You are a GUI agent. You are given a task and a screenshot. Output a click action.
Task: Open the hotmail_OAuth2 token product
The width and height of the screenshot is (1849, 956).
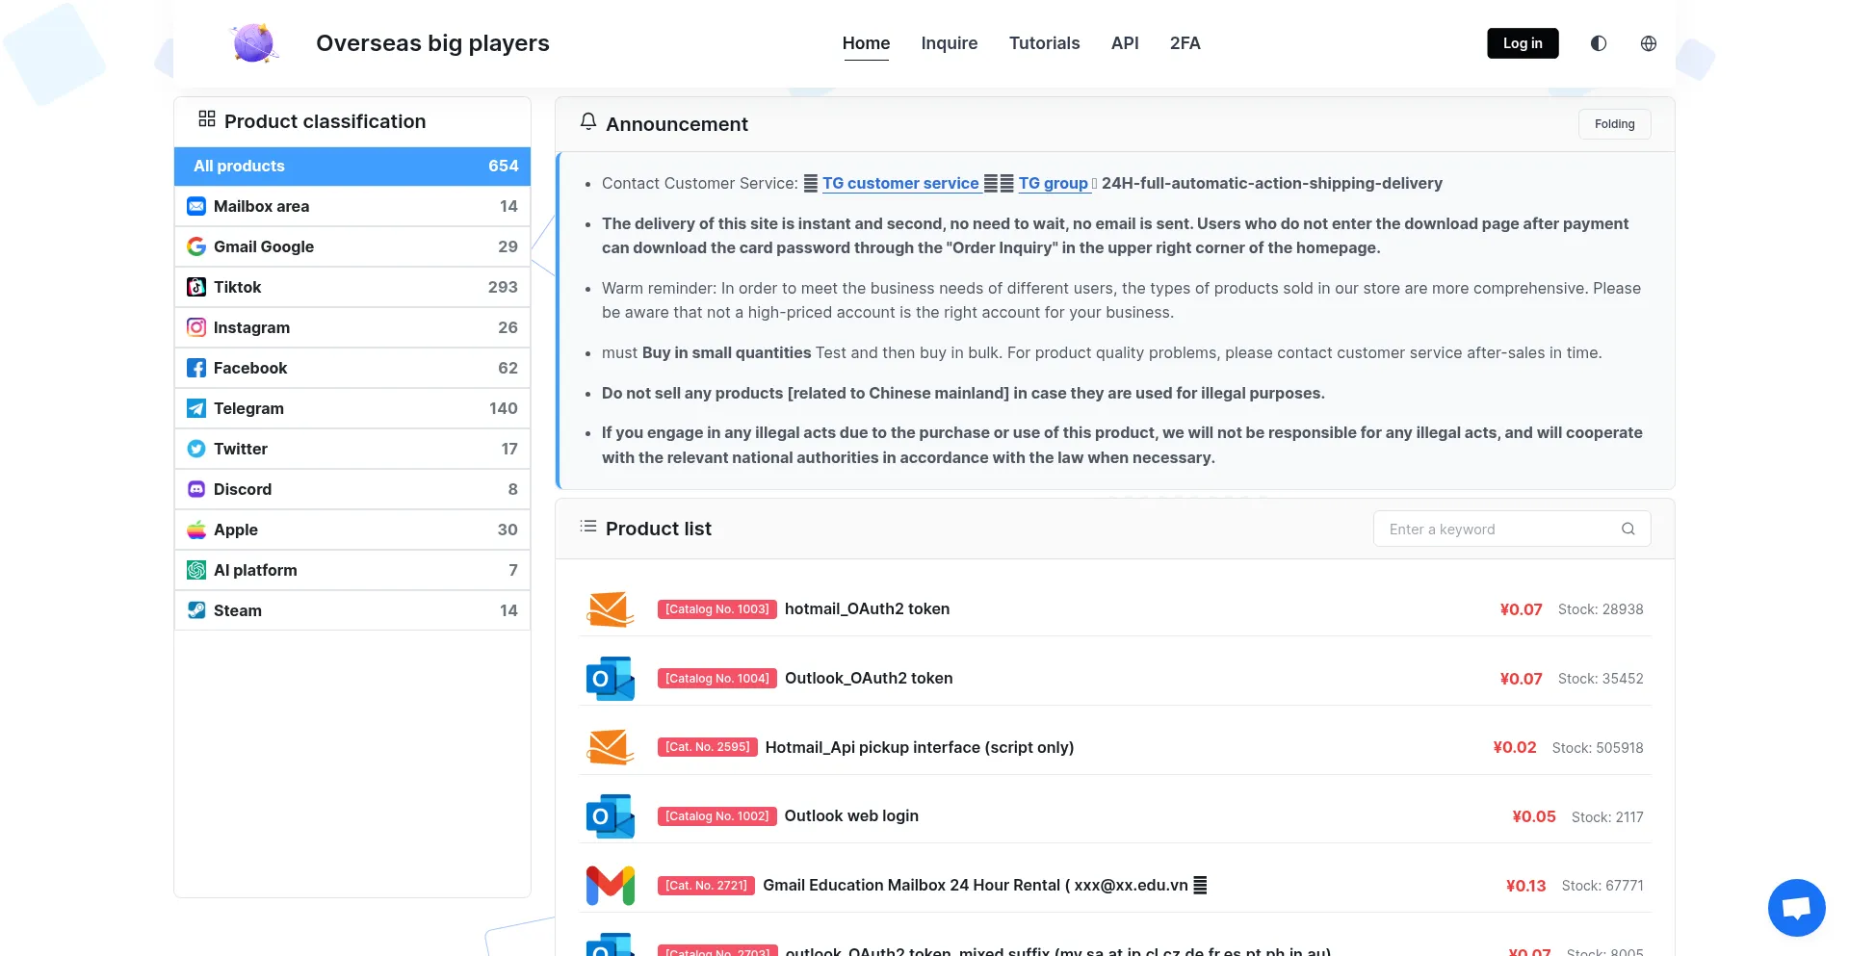(867, 608)
